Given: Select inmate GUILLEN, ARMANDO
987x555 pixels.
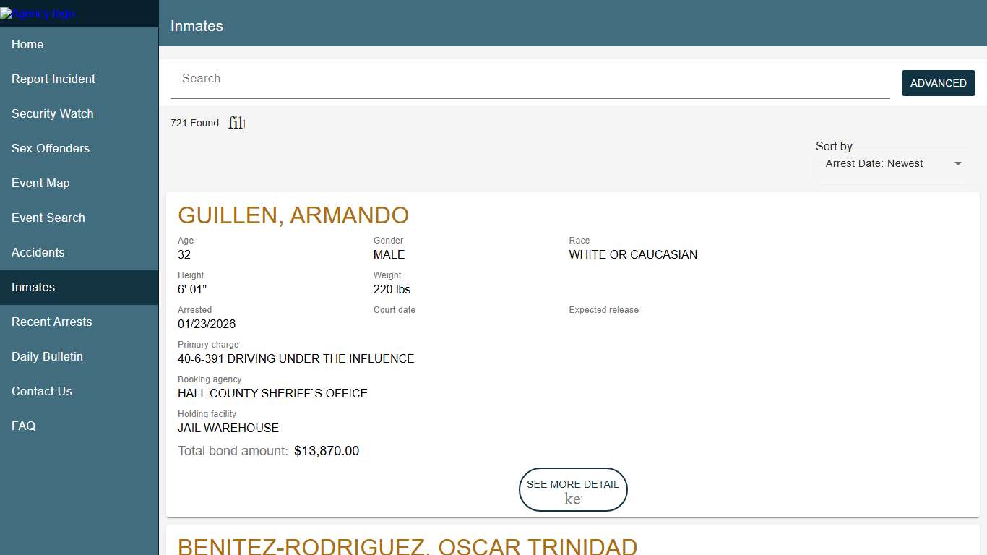Looking at the screenshot, I should (293, 215).
